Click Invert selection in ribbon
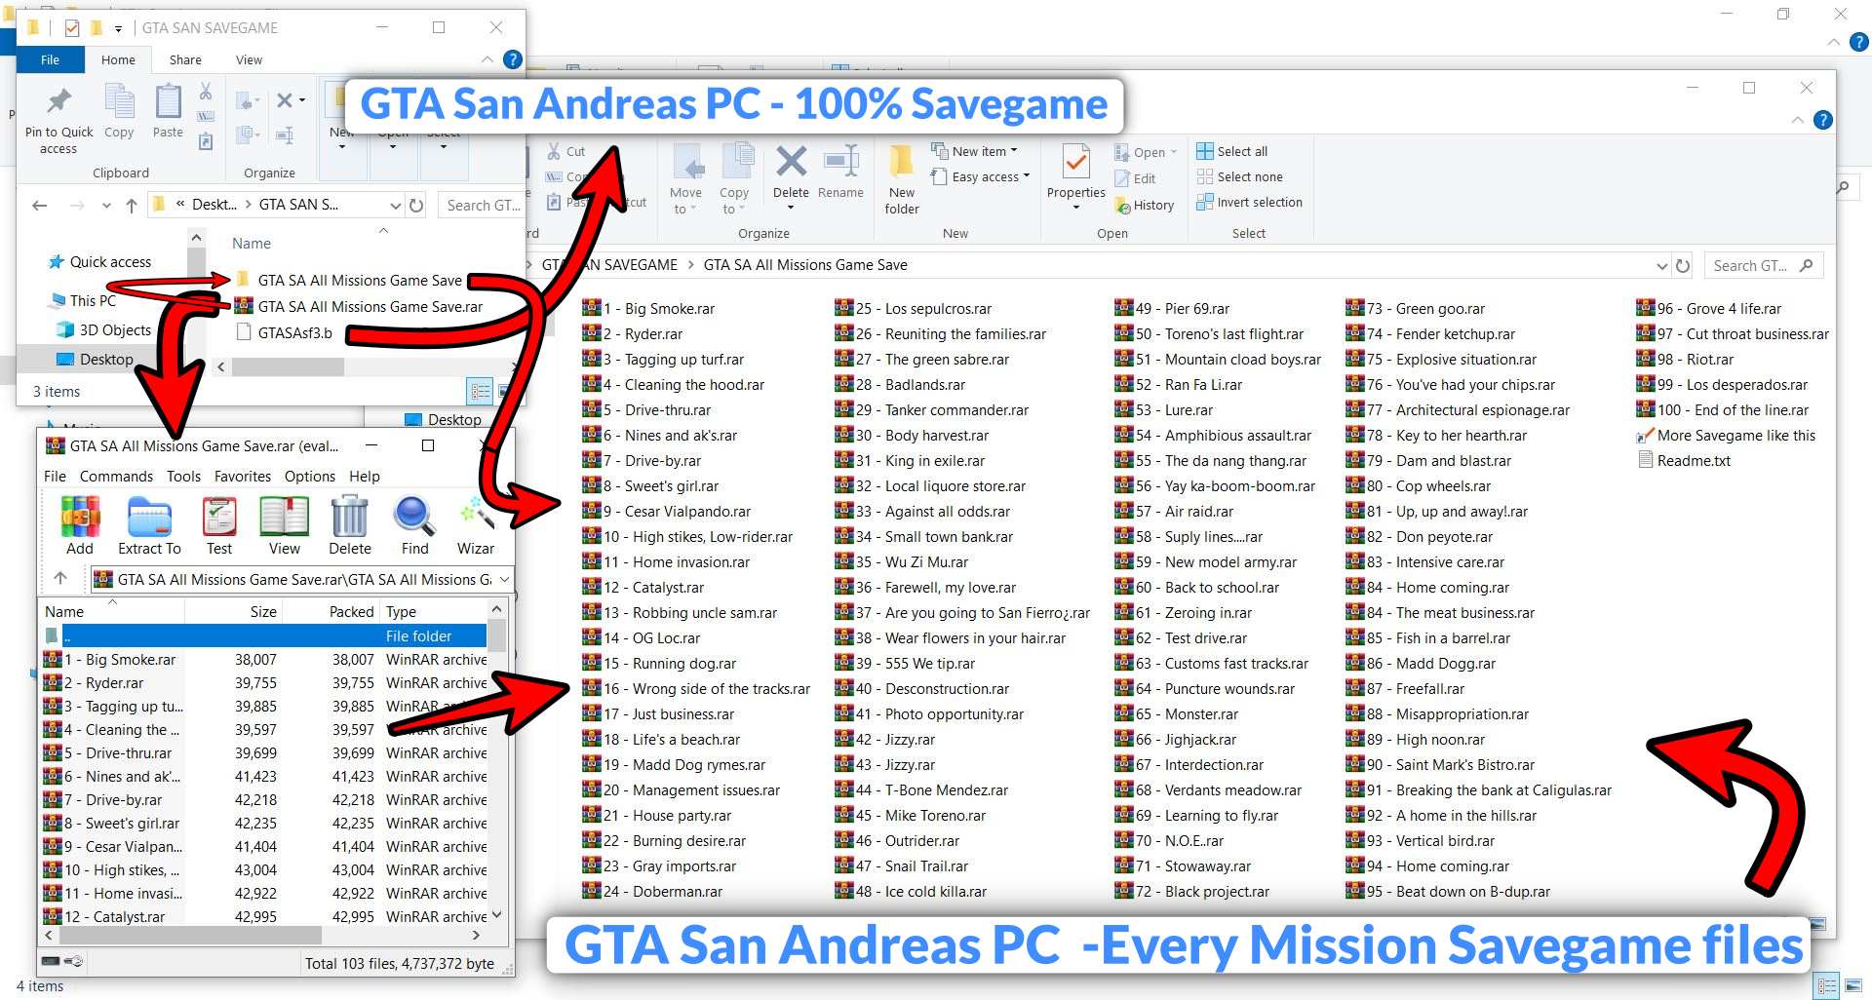 coord(1250,202)
